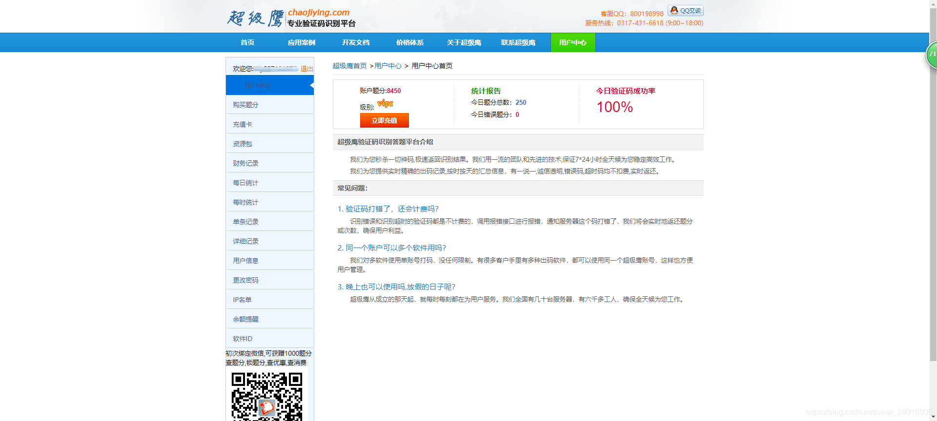Open 单条记录 in the sidebar
Screen dimensions: 937x421
270,222
